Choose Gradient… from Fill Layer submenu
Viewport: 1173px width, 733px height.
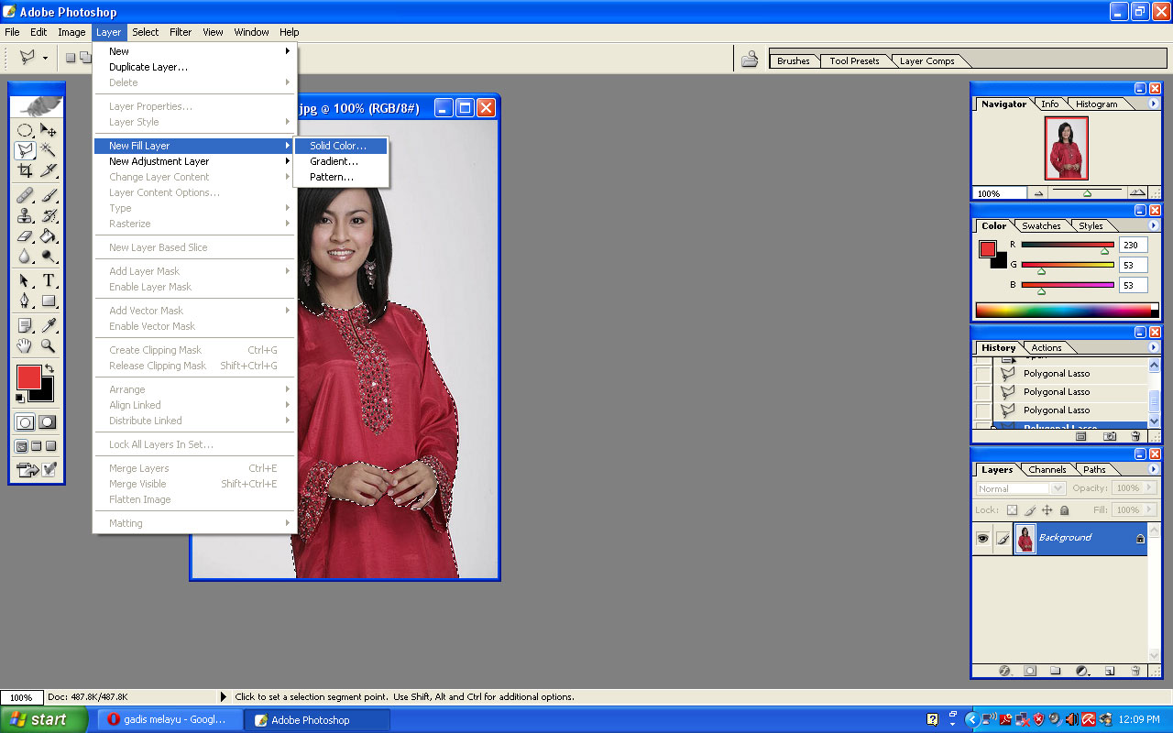click(341, 161)
